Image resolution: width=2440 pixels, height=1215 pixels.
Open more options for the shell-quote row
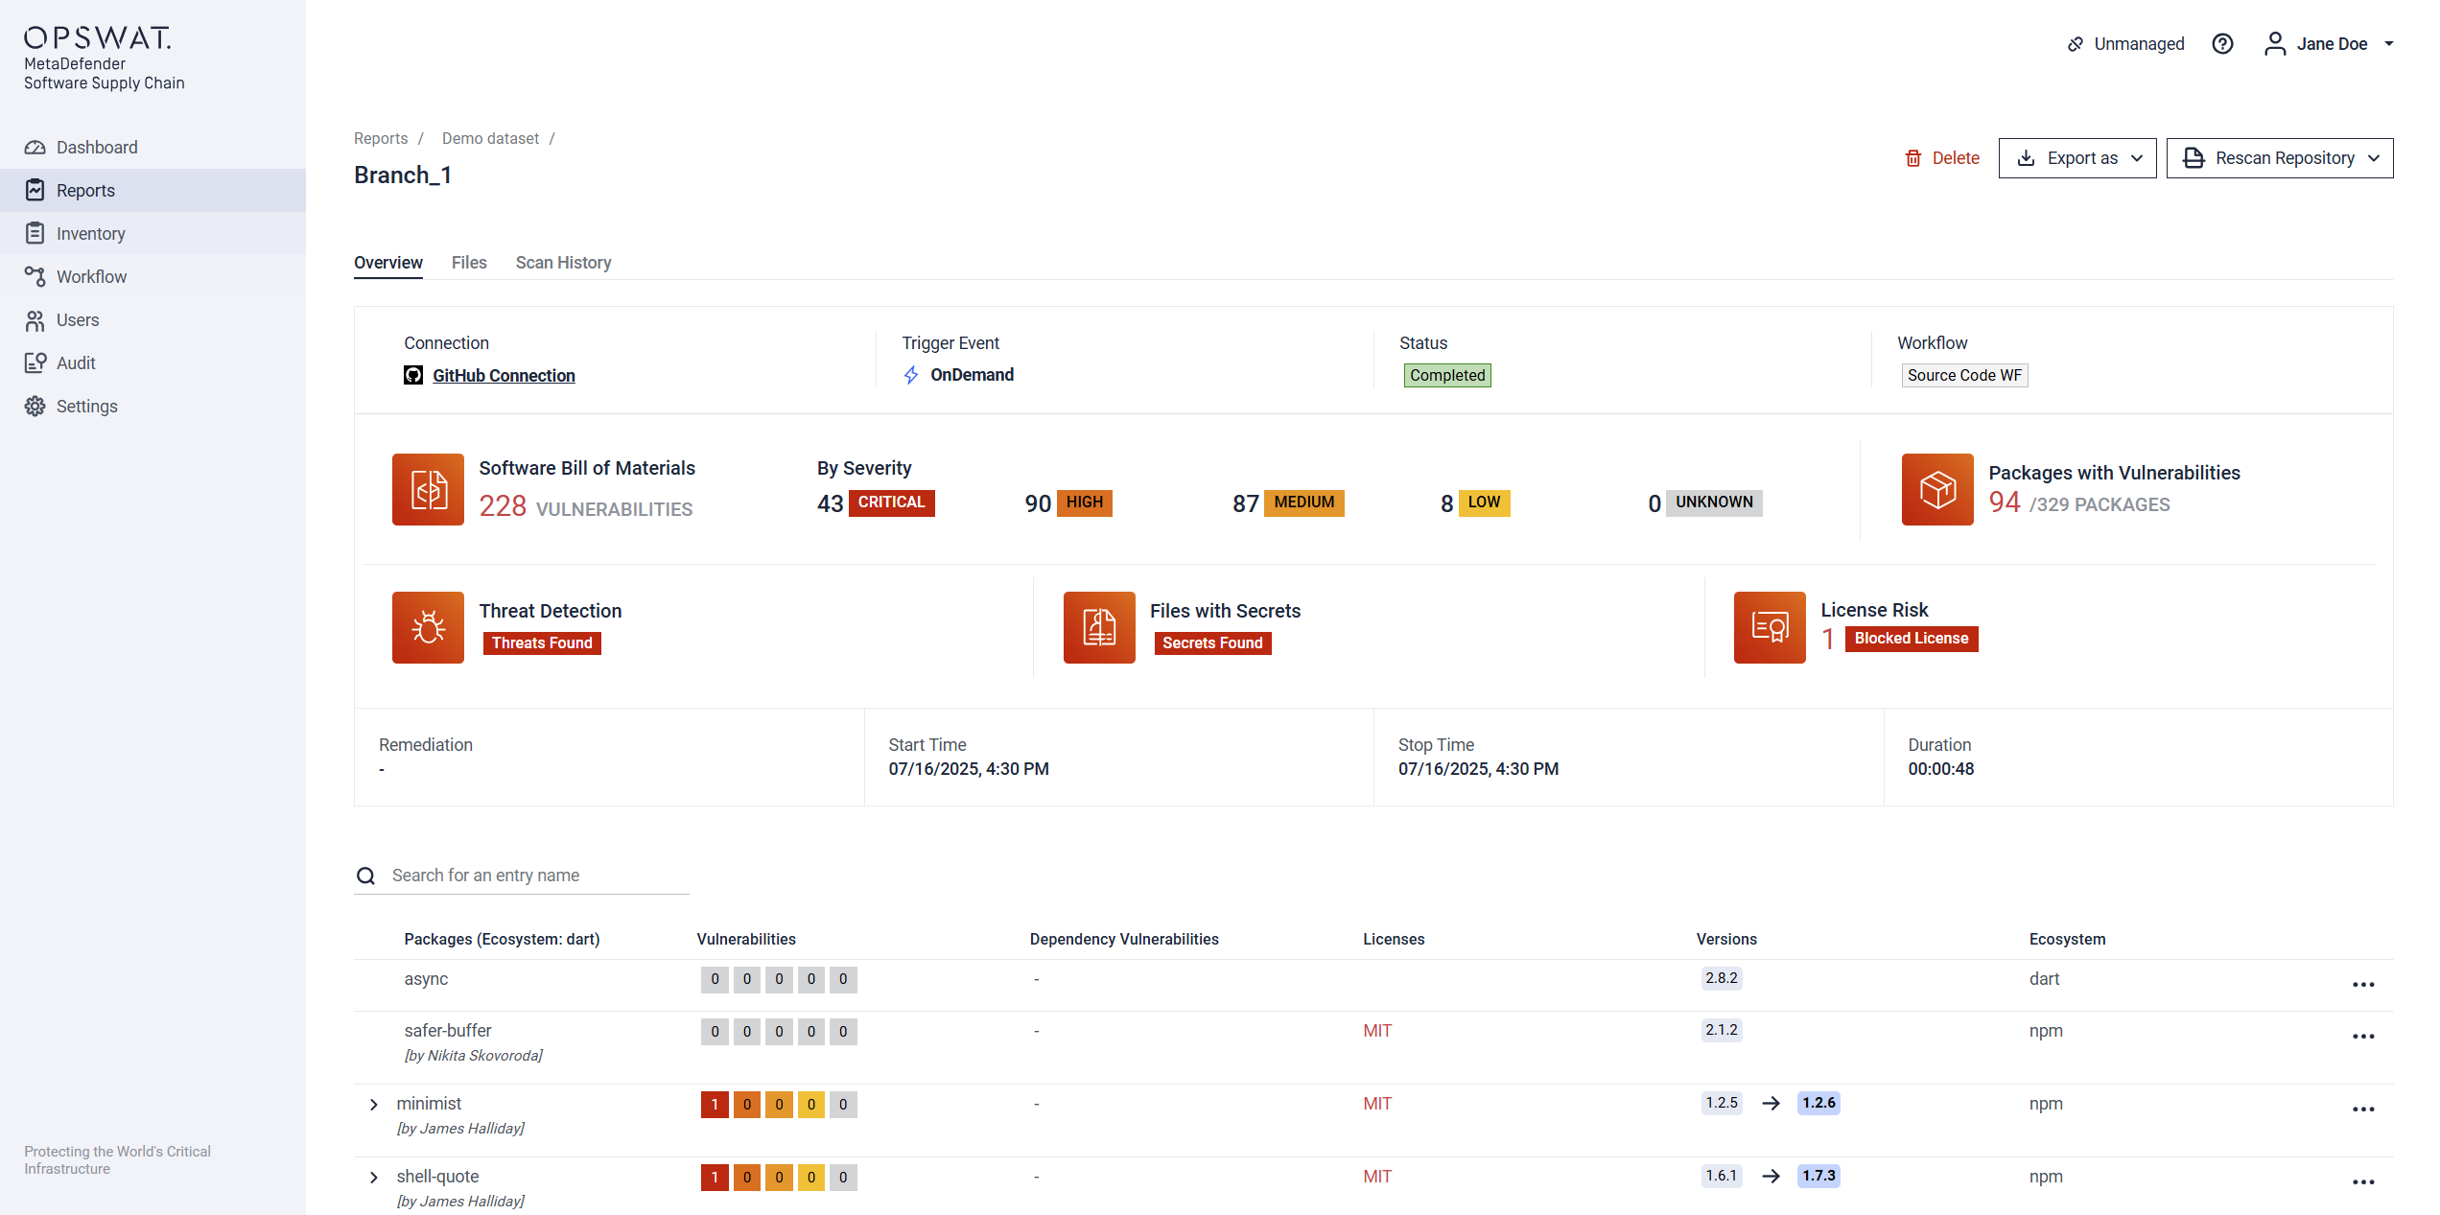2363,1182
